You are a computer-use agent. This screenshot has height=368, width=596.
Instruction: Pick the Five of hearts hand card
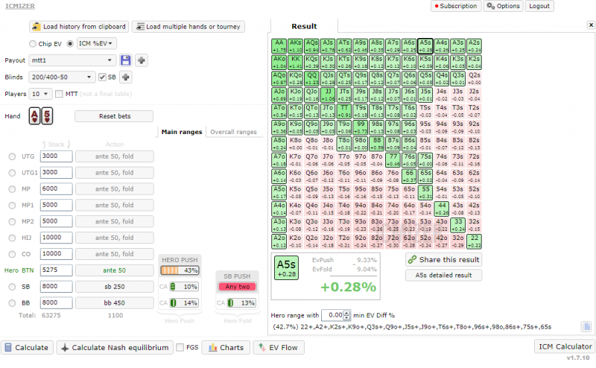[46, 116]
